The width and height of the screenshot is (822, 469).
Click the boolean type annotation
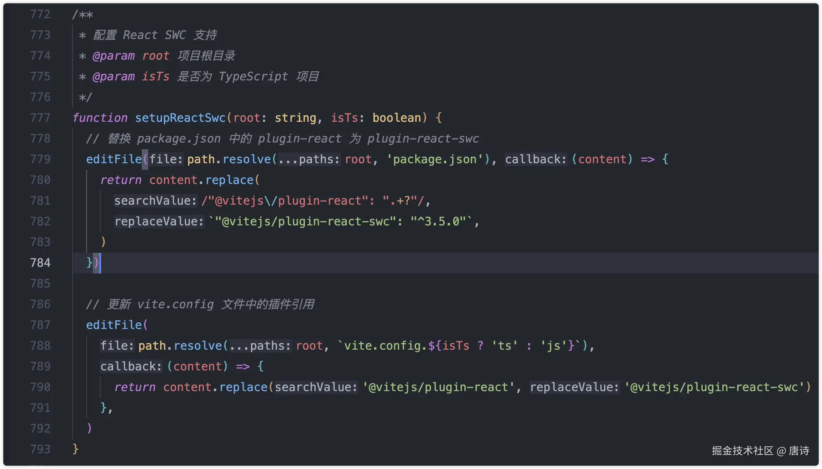[396, 118]
